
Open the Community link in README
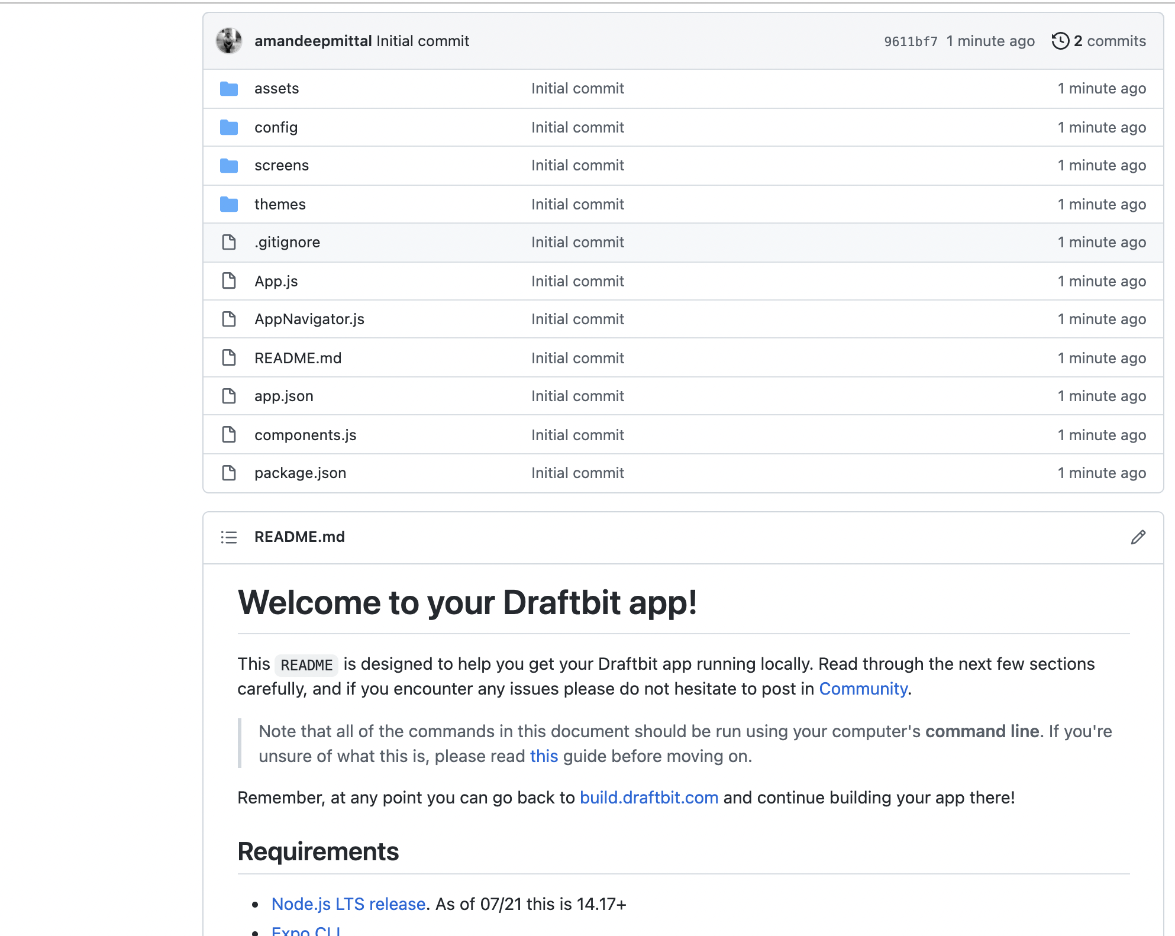(863, 689)
